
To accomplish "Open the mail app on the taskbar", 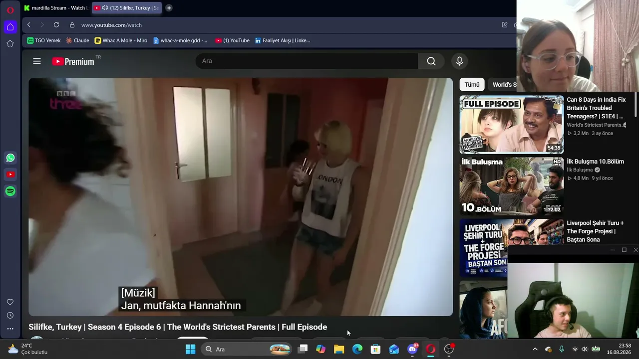I will (394, 349).
